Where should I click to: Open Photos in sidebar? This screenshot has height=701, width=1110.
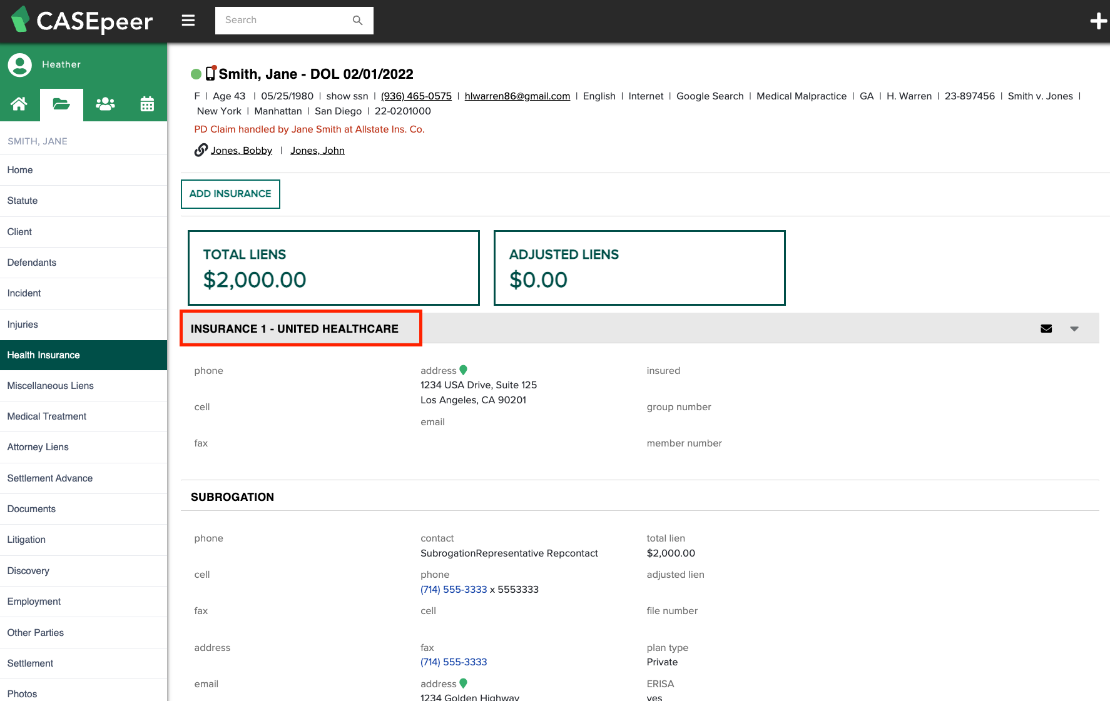coord(84,690)
